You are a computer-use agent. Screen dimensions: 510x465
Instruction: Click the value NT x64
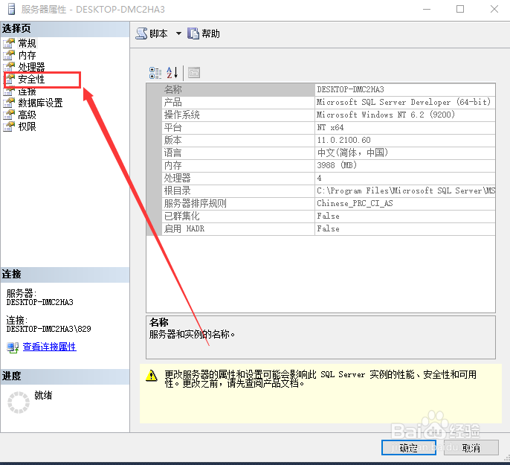tap(330, 127)
